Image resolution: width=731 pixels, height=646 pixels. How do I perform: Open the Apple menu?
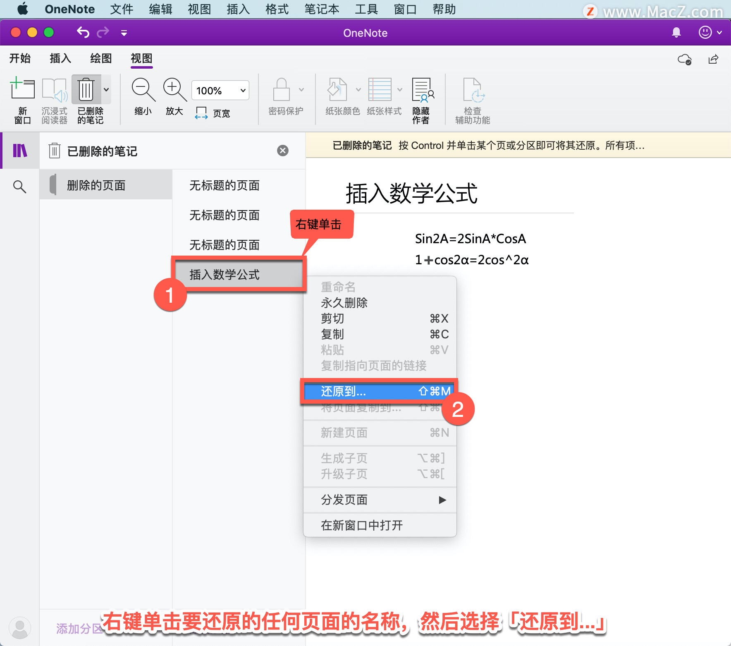tap(22, 9)
